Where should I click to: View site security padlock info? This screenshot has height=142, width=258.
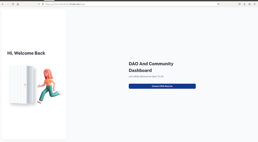click(43, 4)
